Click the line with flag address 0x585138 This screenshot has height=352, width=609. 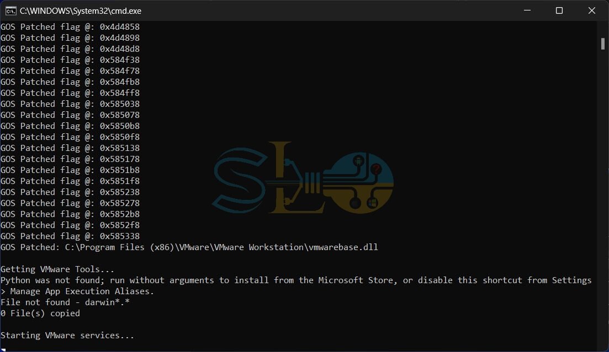70,148
